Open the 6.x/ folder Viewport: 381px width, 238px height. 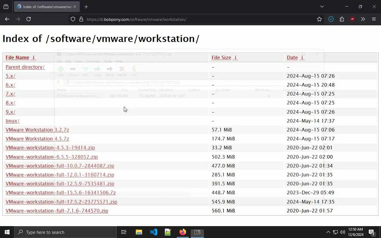[10, 85]
